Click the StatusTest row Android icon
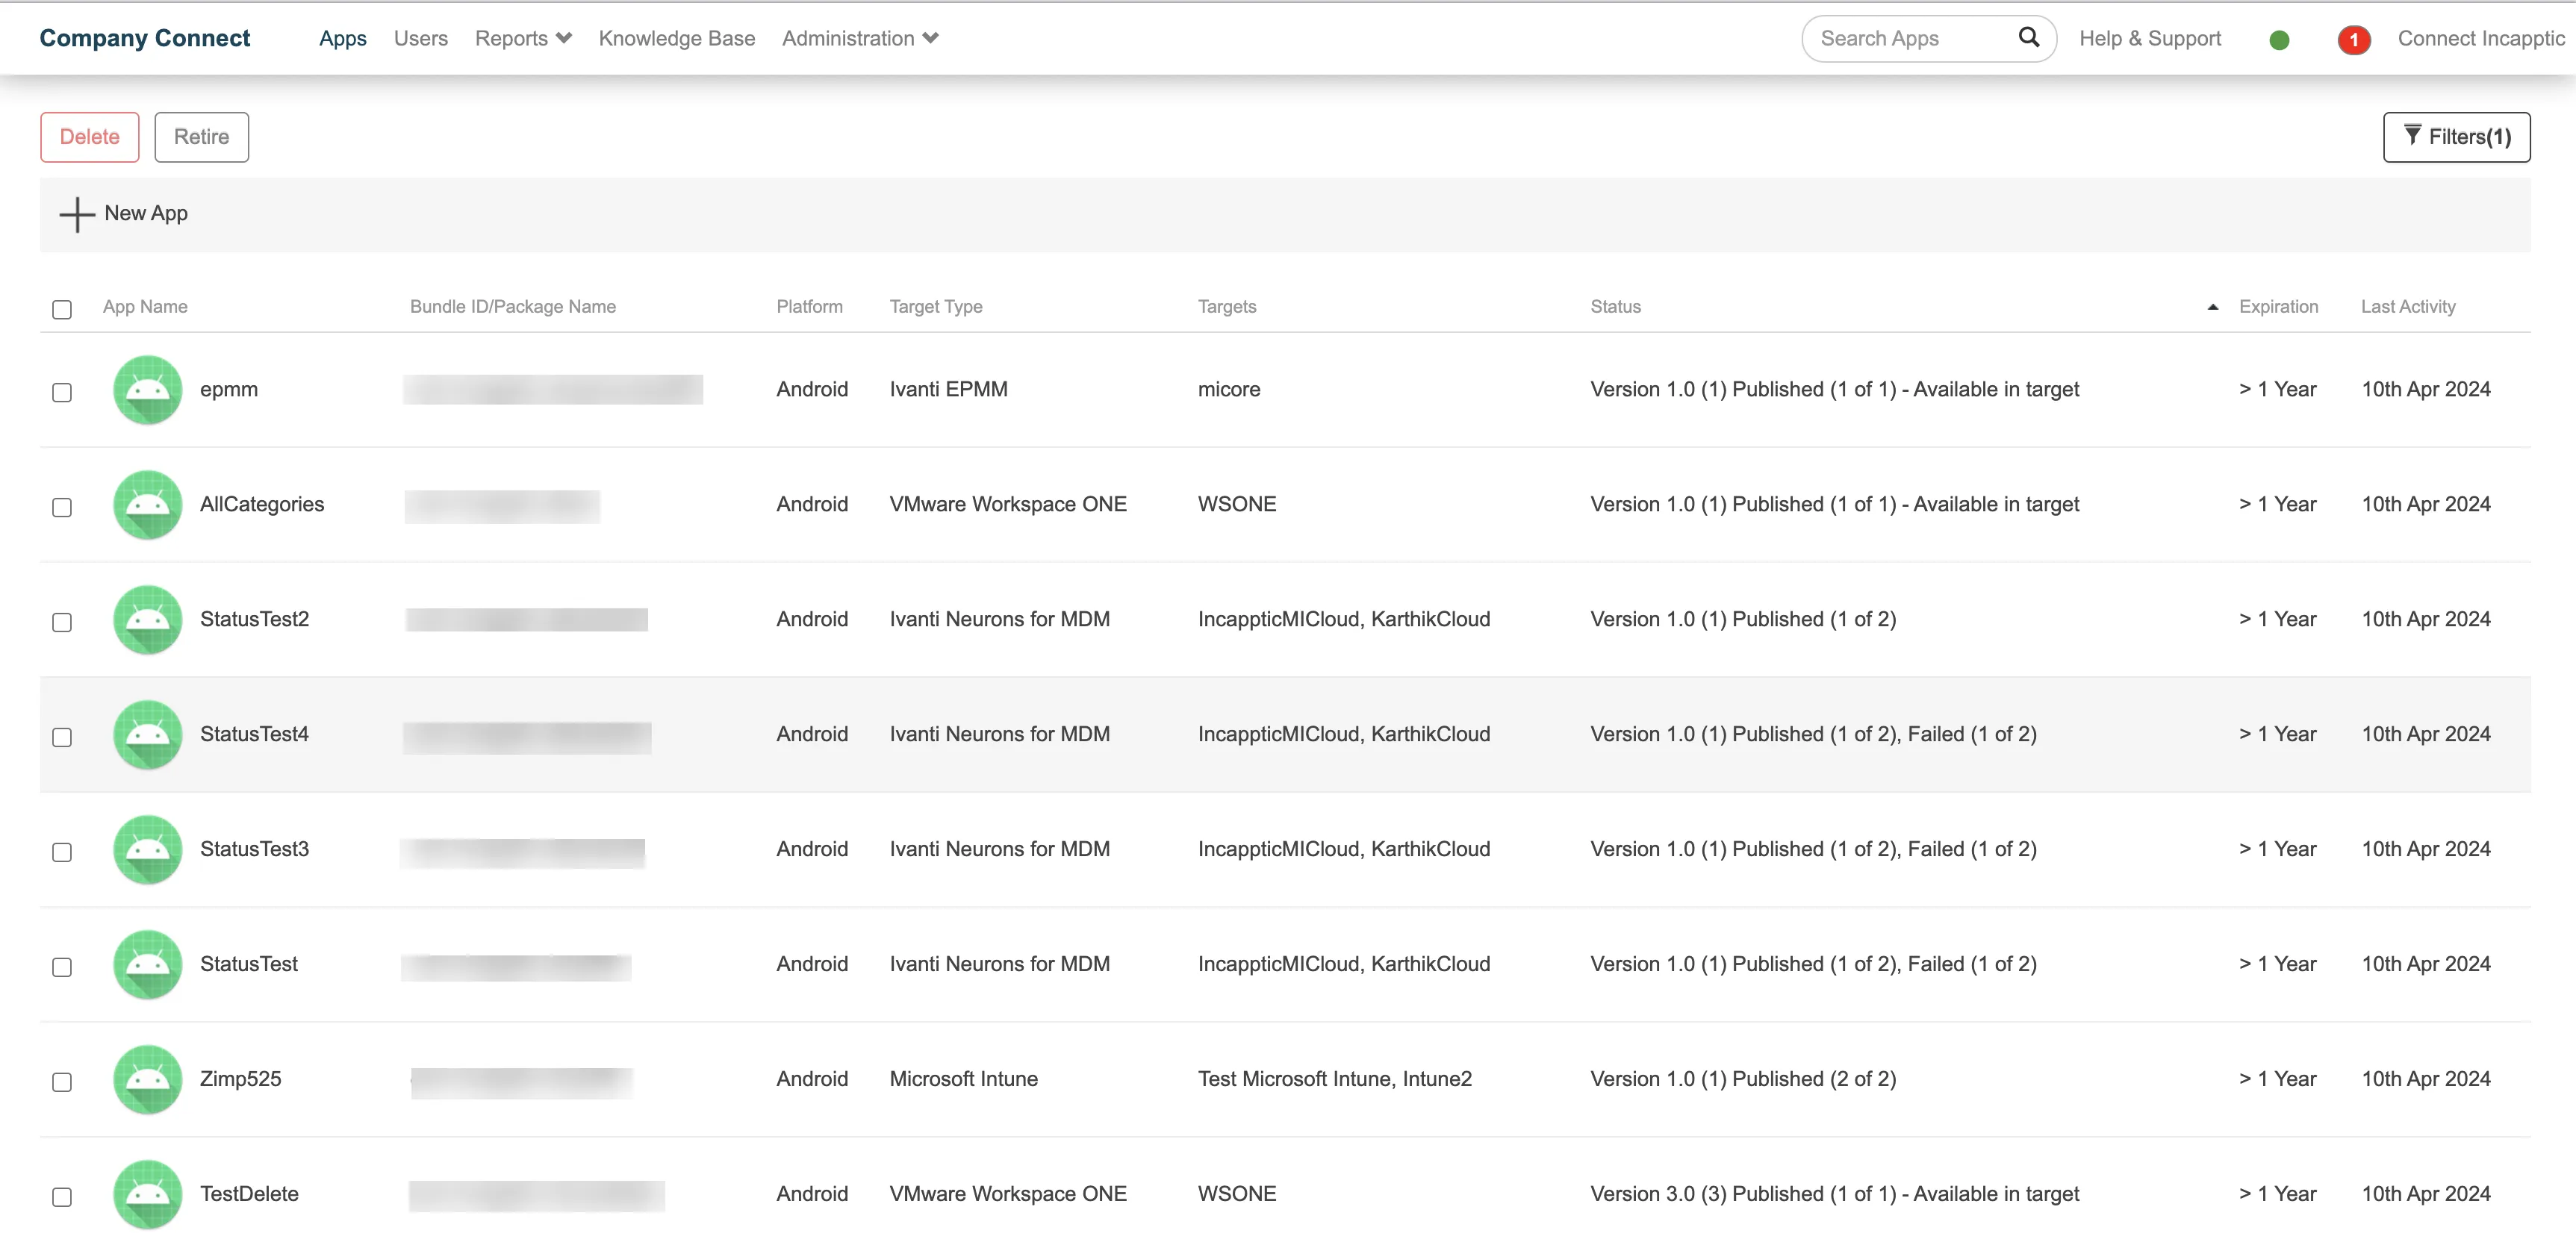Image resolution: width=2576 pixels, height=1251 pixels. click(x=148, y=965)
